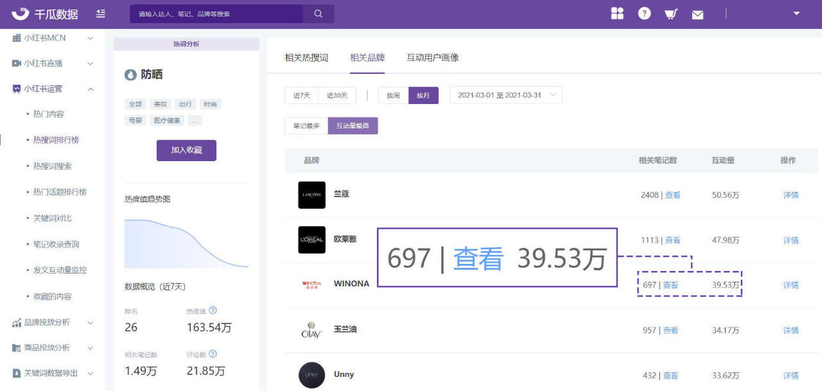Switch to the 相关热搜词 tab

coord(306,58)
